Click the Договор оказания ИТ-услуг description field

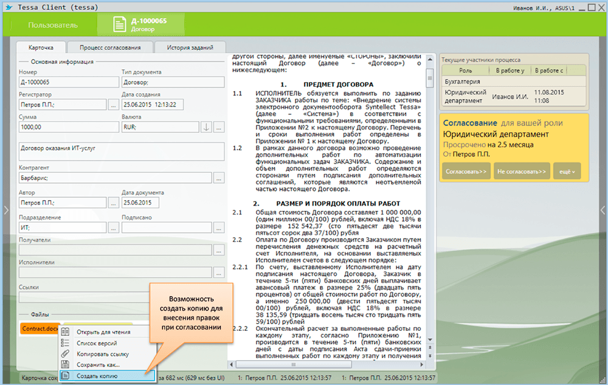point(122,151)
